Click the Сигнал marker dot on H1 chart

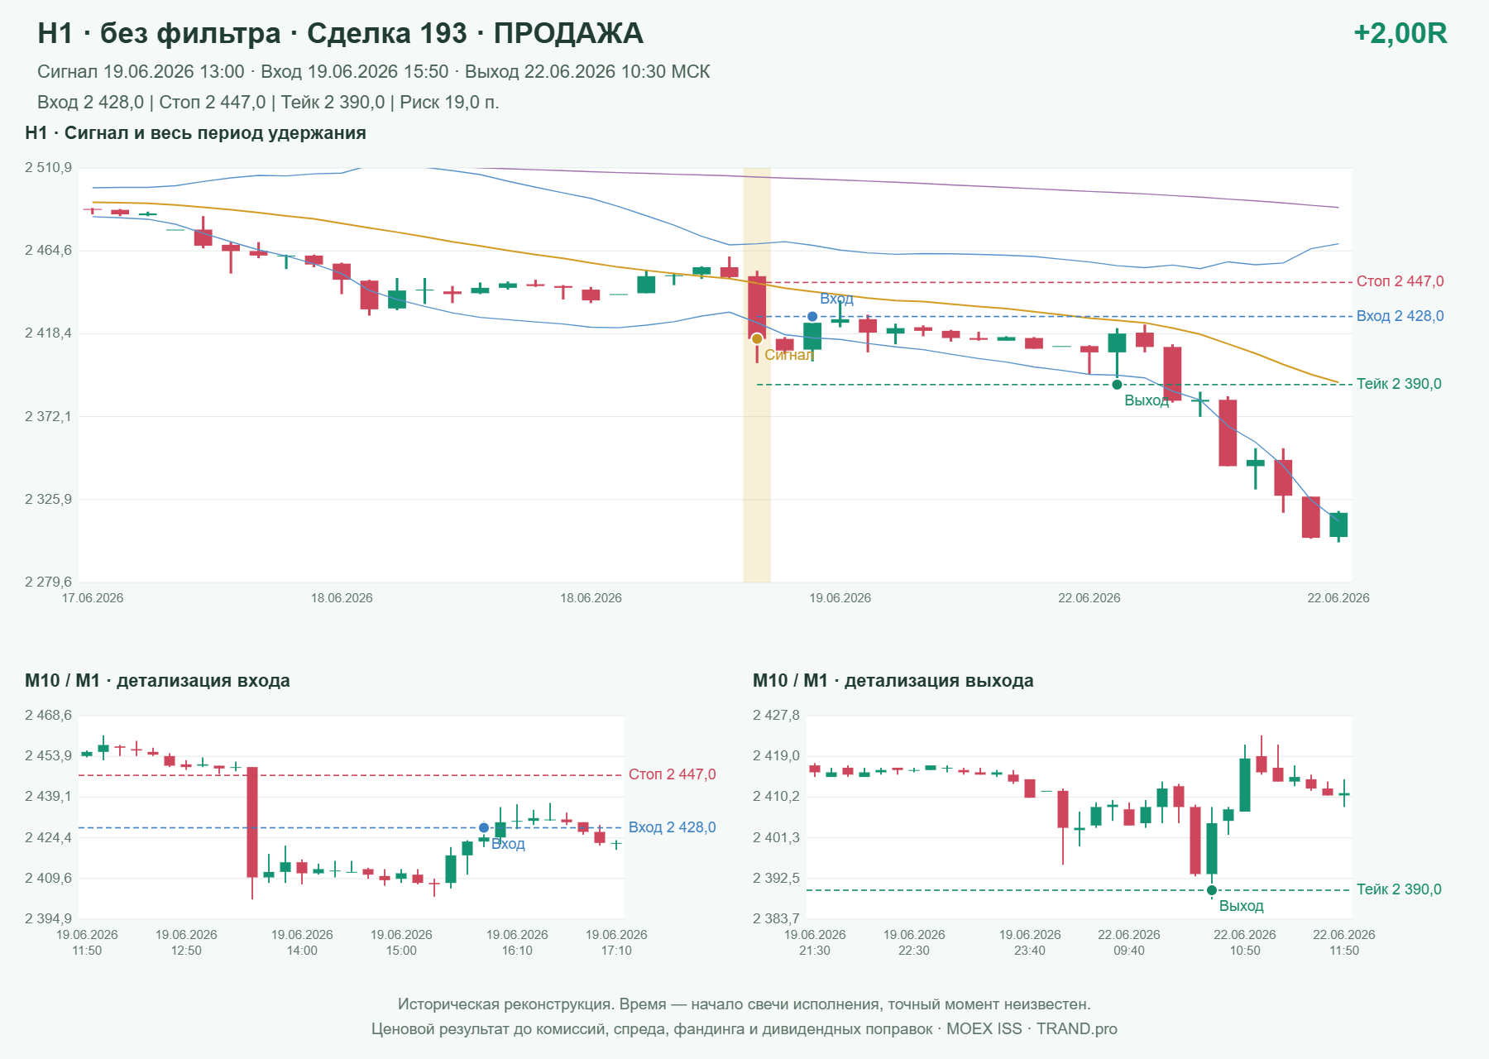[757, 338]
